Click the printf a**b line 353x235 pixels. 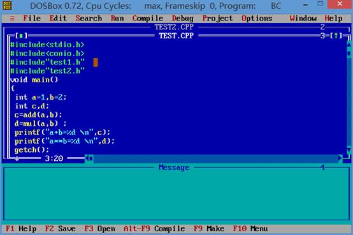tap(64, 141)
